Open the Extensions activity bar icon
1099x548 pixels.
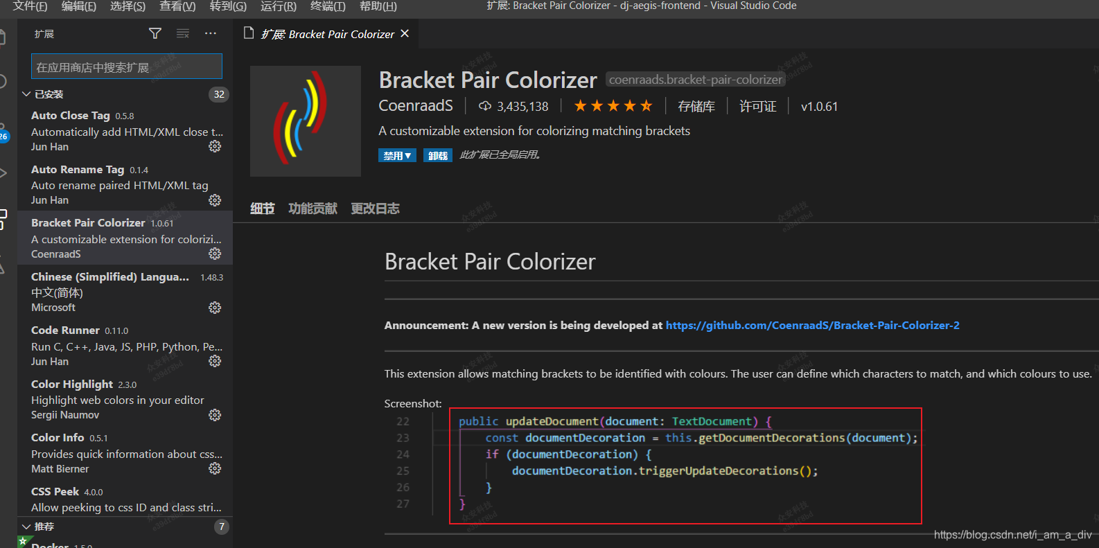[x=3, y=219]
